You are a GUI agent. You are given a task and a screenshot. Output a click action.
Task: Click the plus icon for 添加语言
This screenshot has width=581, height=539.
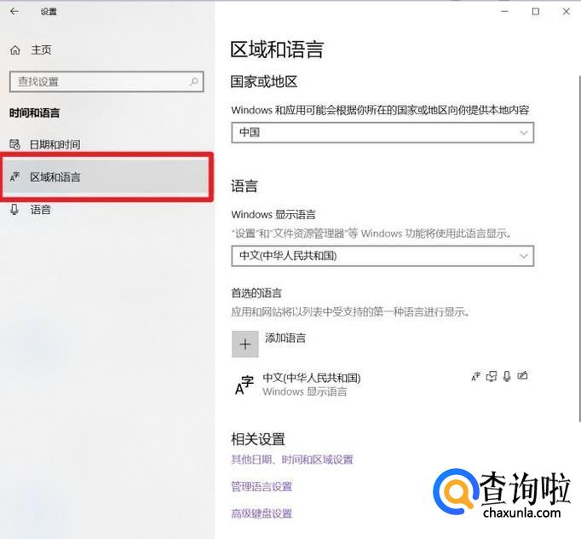tap(245, 345)
